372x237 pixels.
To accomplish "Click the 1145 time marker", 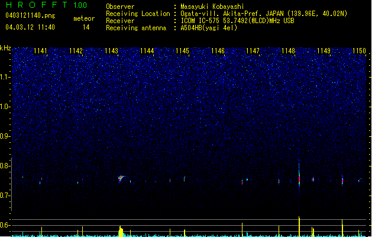I will coord(182,50).
